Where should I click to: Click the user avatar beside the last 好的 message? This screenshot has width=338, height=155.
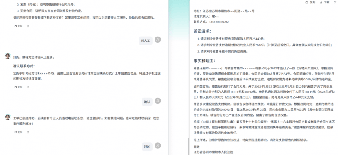tap(158, 146)
